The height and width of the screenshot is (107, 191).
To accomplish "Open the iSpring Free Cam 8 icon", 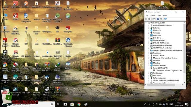I will 5,79.
